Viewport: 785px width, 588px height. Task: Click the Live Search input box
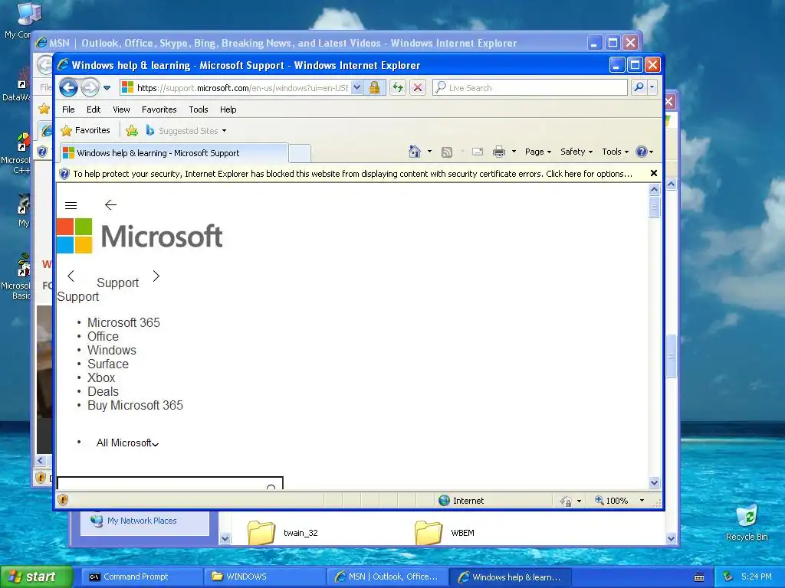pyautogui.click(x=530, y=88)
